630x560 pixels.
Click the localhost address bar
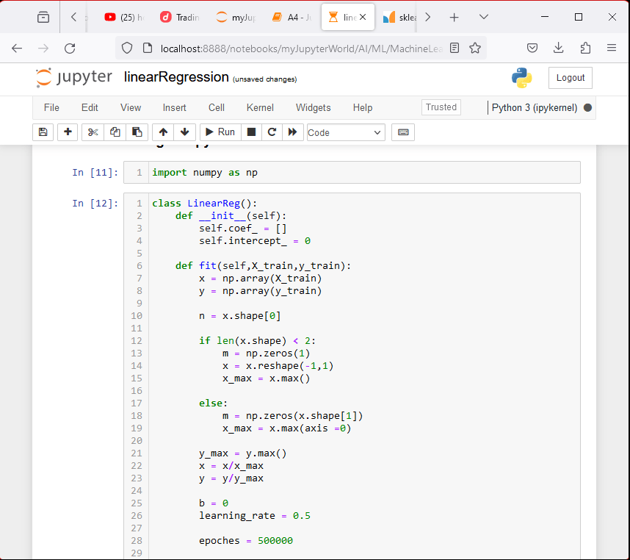click(x=301, y=48)
